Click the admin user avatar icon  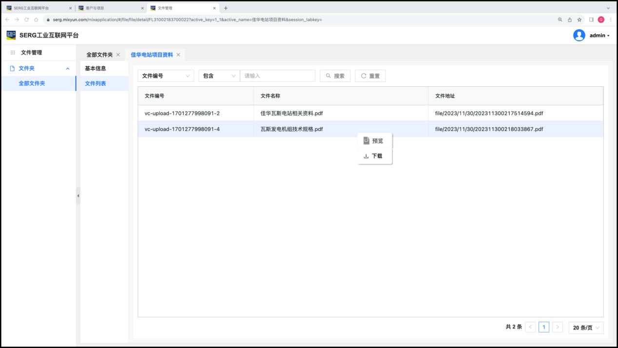pyautogui.click(x=579, y=35)
